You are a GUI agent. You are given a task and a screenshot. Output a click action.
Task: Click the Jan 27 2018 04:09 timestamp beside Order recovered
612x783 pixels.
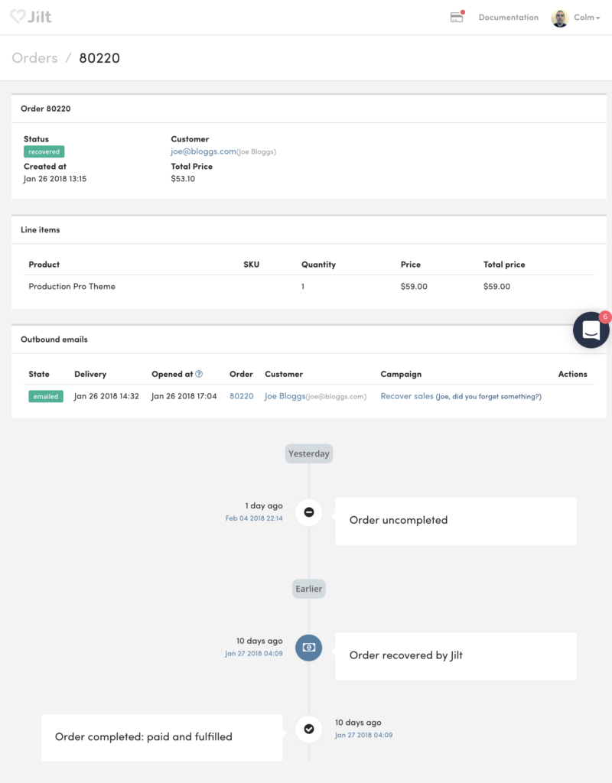254,653
